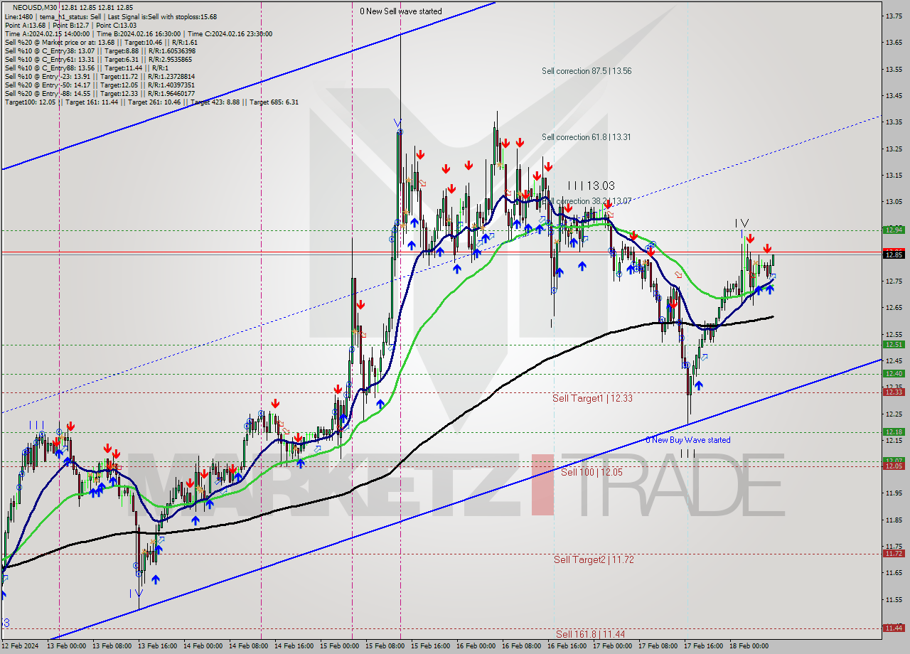
Task: Click the 'Time A:2024.02.15 14:00:00' info line
Action: coord(138,33)
